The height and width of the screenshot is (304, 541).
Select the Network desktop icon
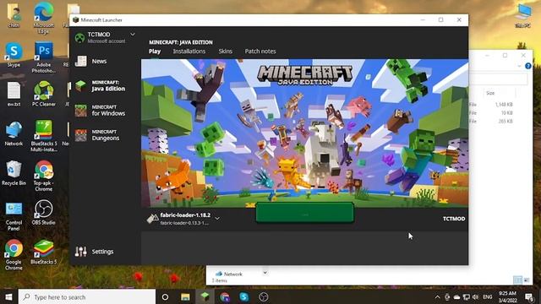click(14, 133)
